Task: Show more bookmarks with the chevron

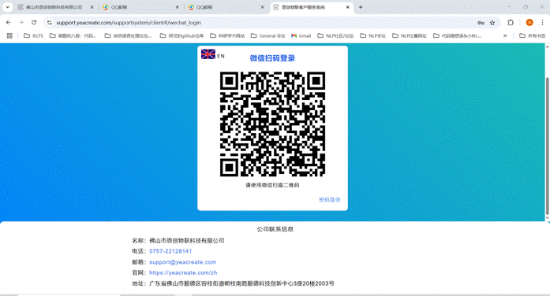Action: coord(505,35)
